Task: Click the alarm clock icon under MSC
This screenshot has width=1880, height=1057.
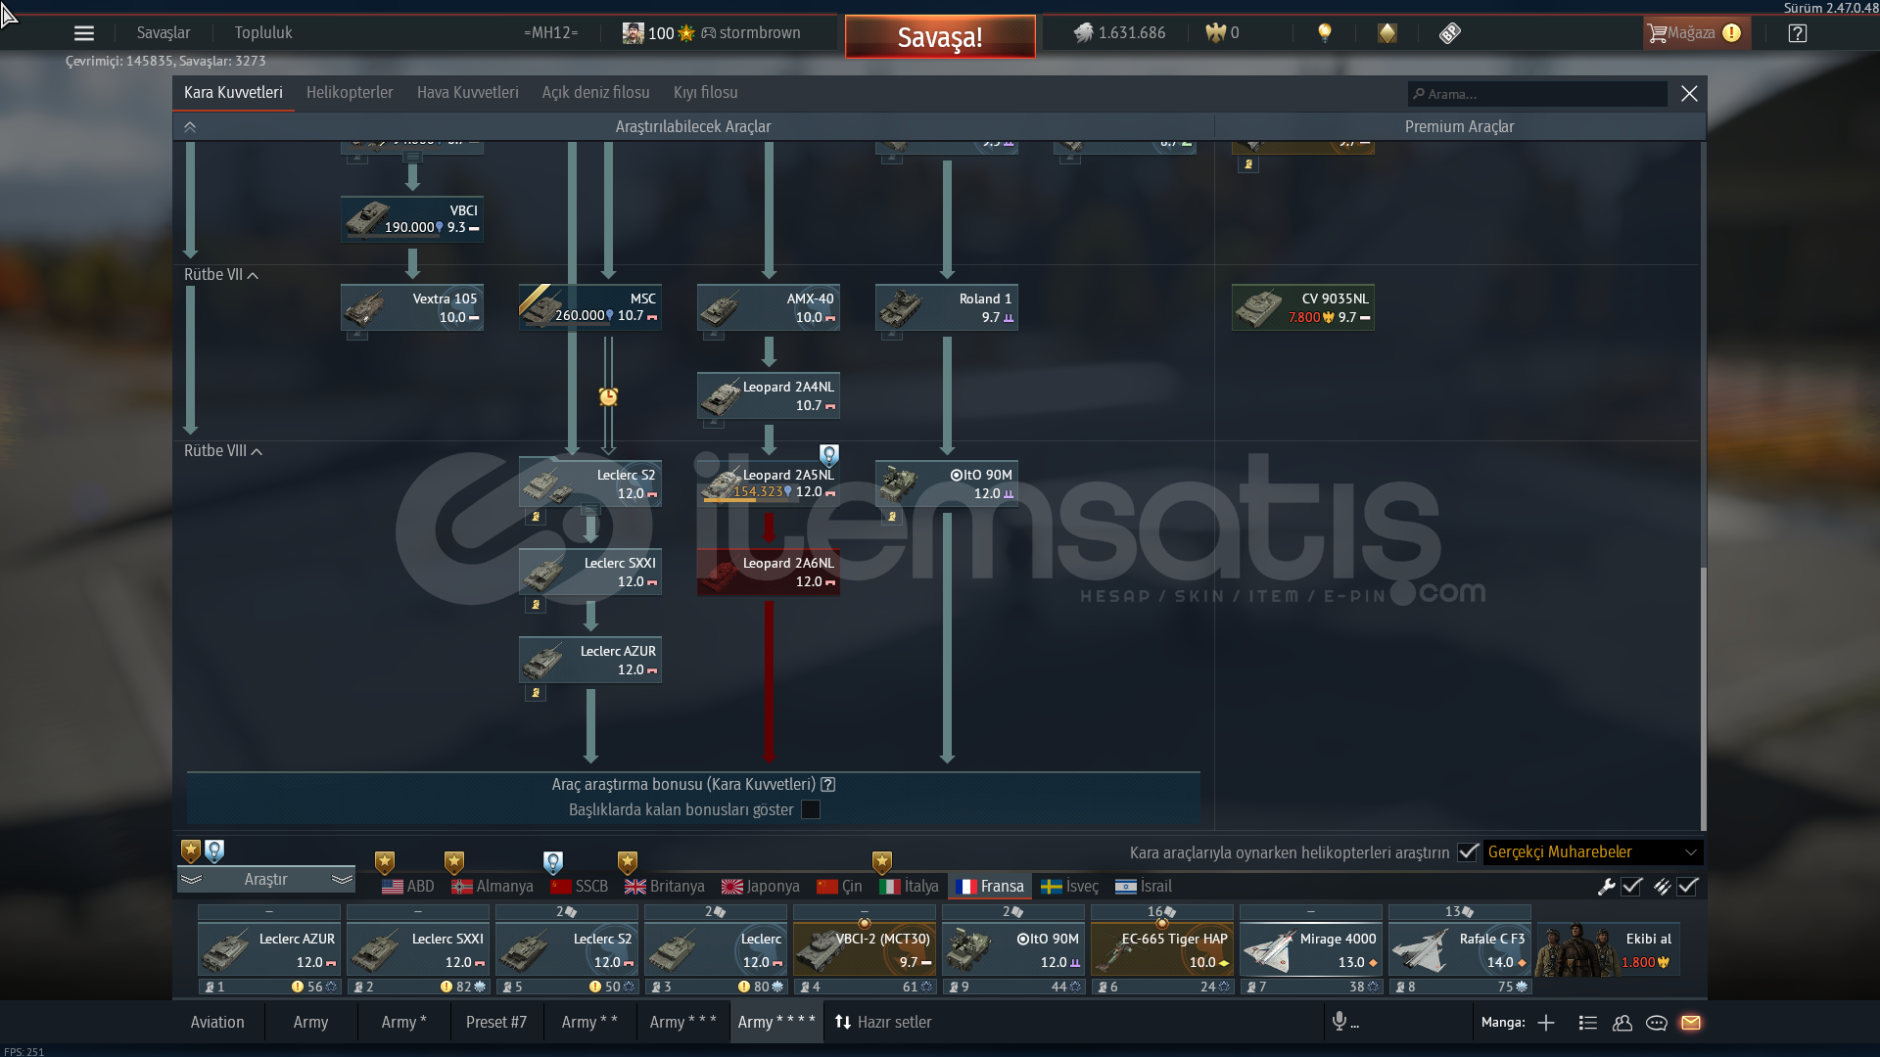Action: (608, 396)
